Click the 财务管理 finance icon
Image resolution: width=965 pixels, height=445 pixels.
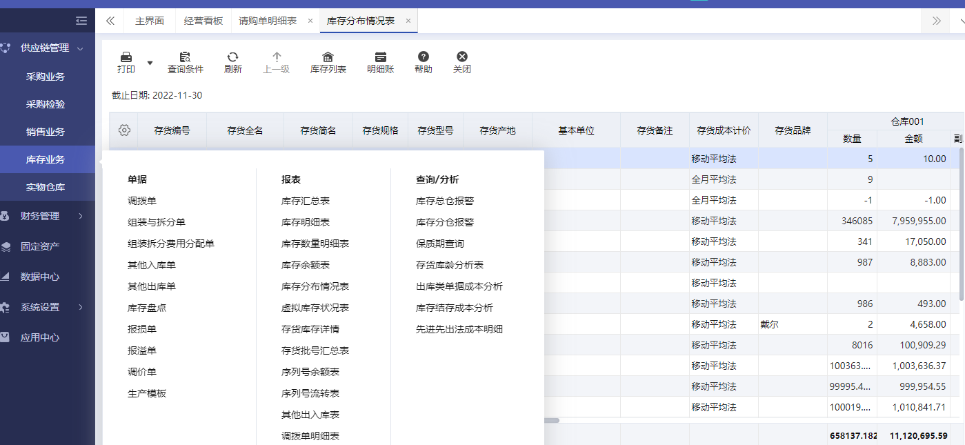5,216
